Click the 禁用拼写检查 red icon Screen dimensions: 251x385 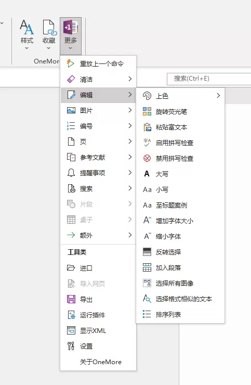coord(147,158)
